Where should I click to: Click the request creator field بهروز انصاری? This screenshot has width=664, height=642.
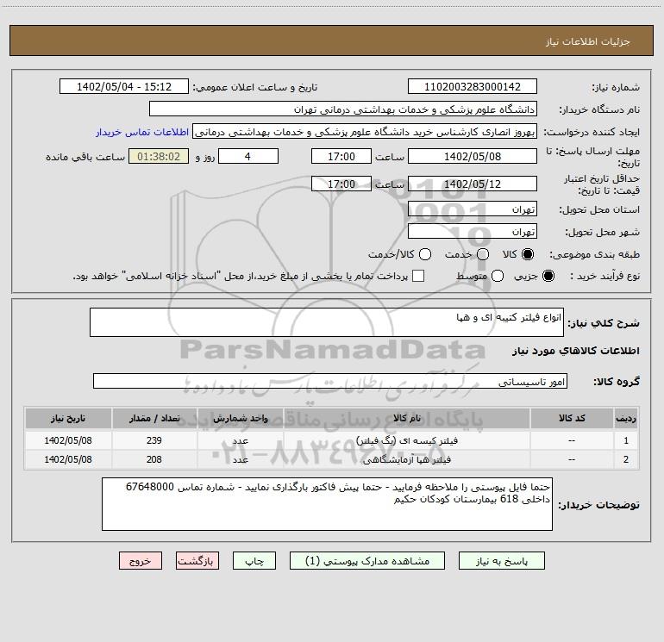(x=365, y=132)
